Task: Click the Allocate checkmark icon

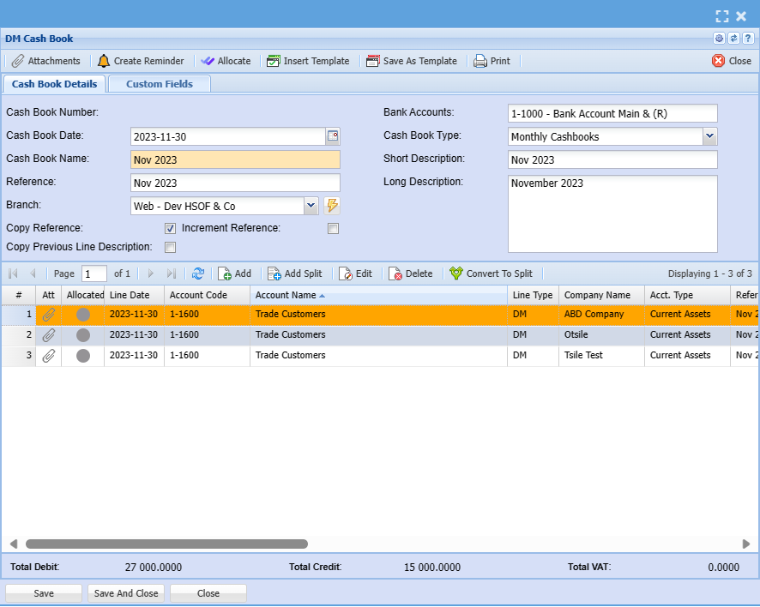Action: [208, 61]
